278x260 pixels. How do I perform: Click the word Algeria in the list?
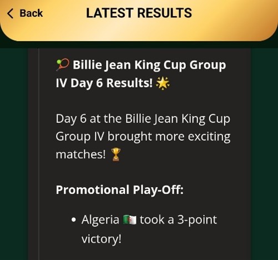click(x=100, y=220)
